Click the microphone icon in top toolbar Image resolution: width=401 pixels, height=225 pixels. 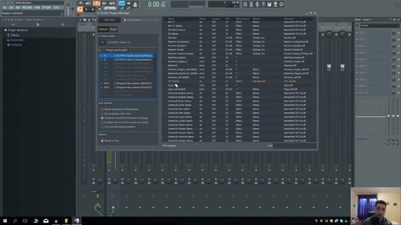[x=257, y=4]
